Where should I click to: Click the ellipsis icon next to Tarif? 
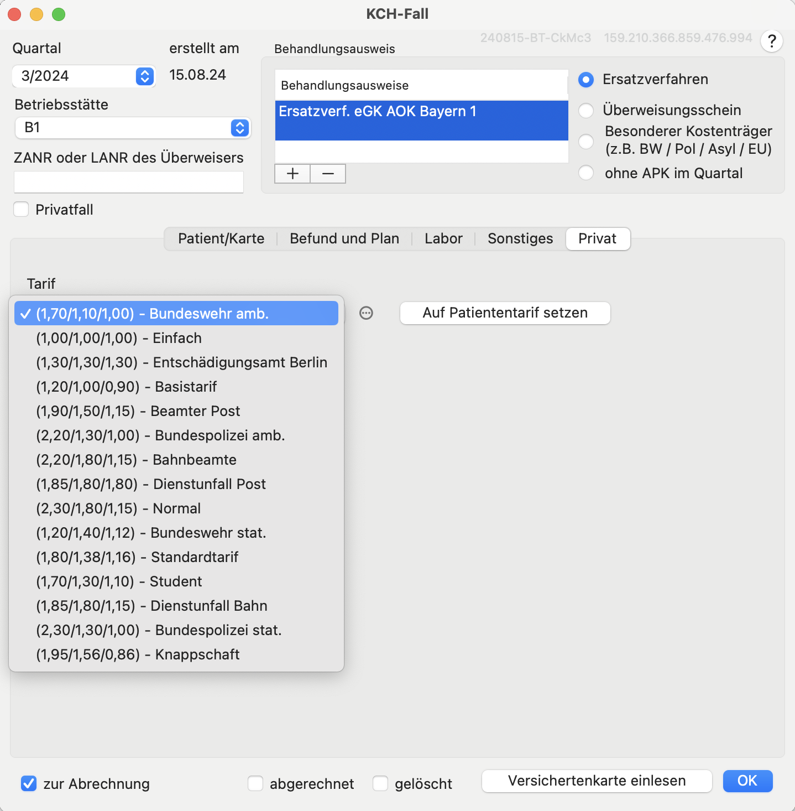click(x=366, y=313)
